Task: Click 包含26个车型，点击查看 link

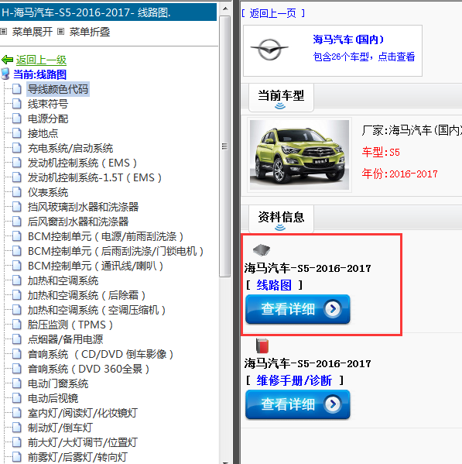Action: [364, 57]
